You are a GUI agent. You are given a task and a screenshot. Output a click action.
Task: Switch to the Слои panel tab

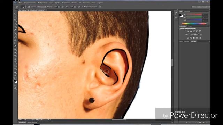tap(181, 41)
